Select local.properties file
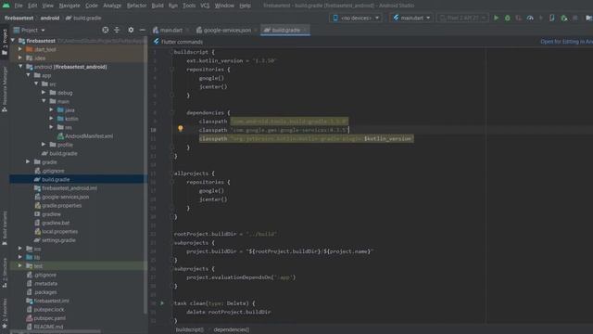Screen dimensions: 593x334 (56, 231)
